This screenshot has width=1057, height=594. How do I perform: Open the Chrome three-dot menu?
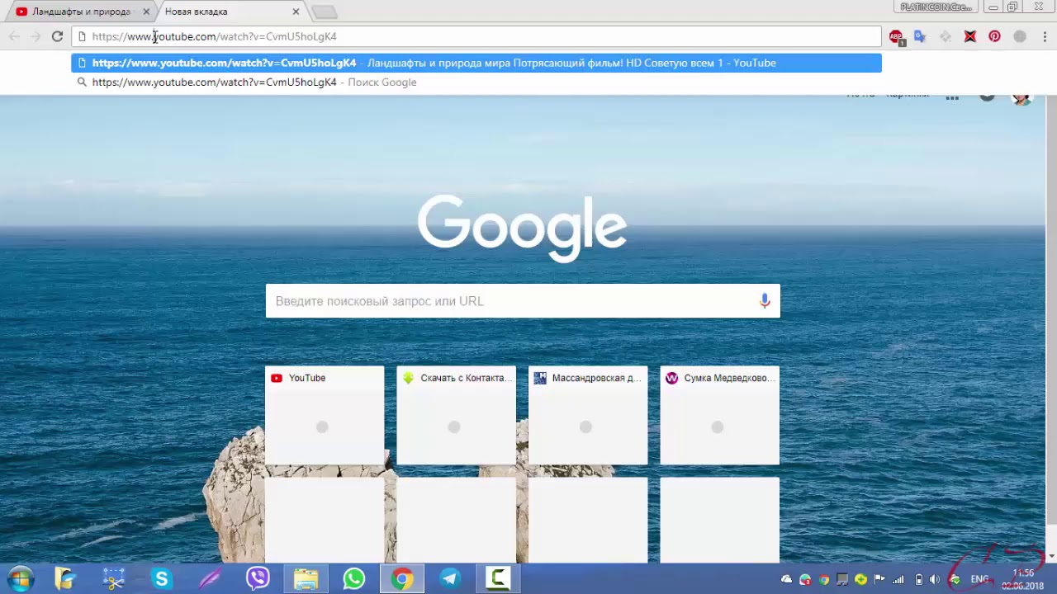[x=1045, y=36]
